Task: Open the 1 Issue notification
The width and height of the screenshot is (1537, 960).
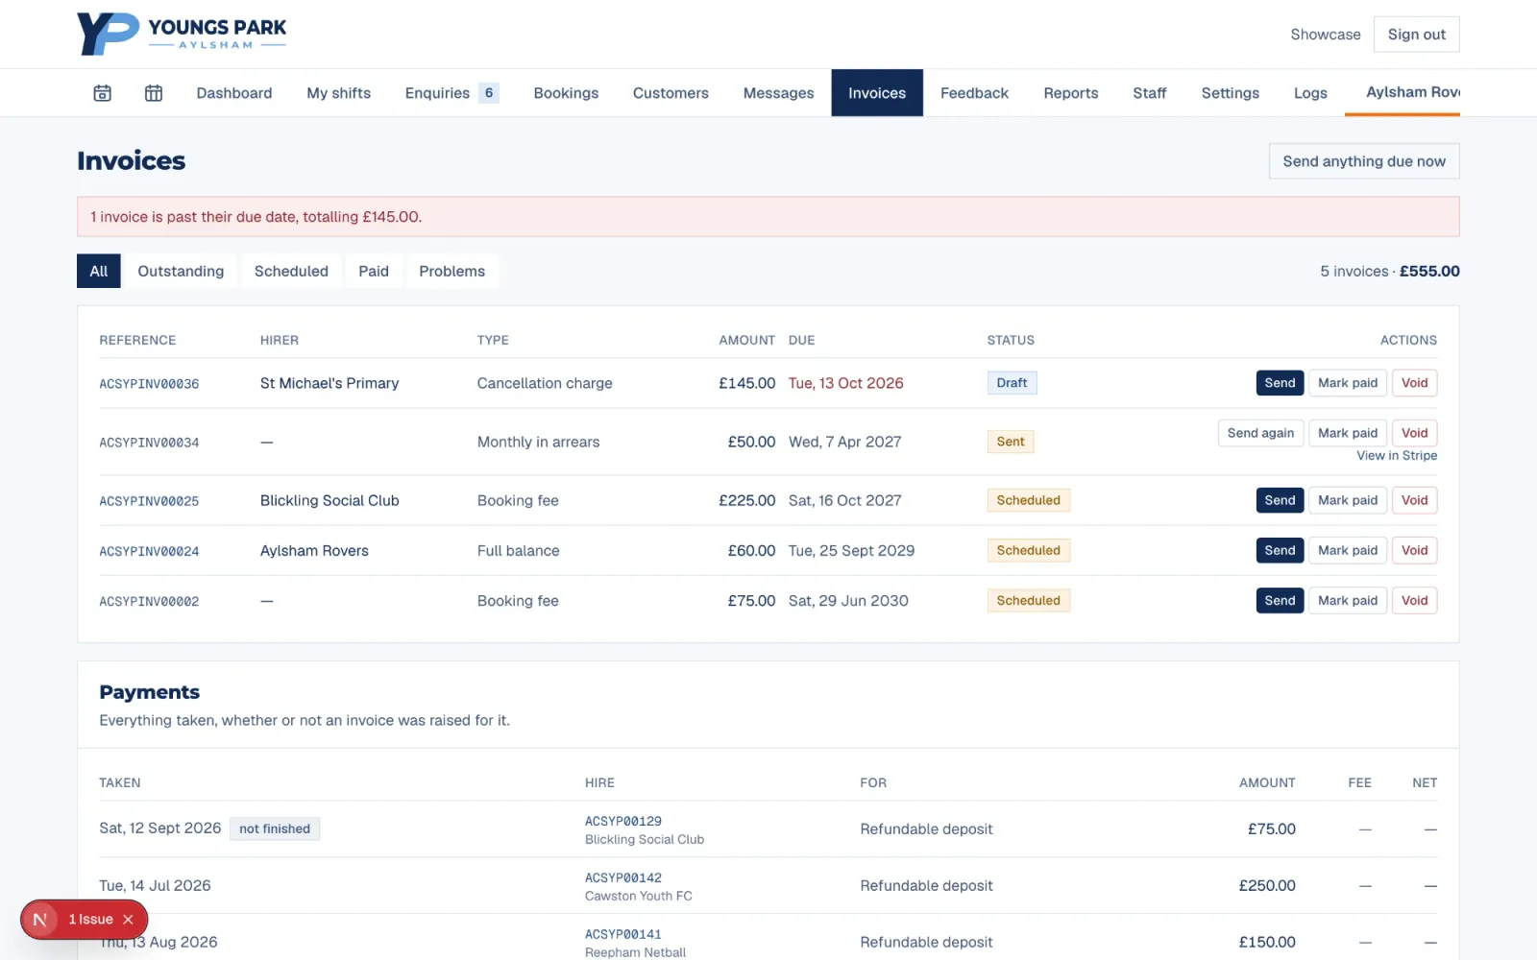Action: pos(90,920)
